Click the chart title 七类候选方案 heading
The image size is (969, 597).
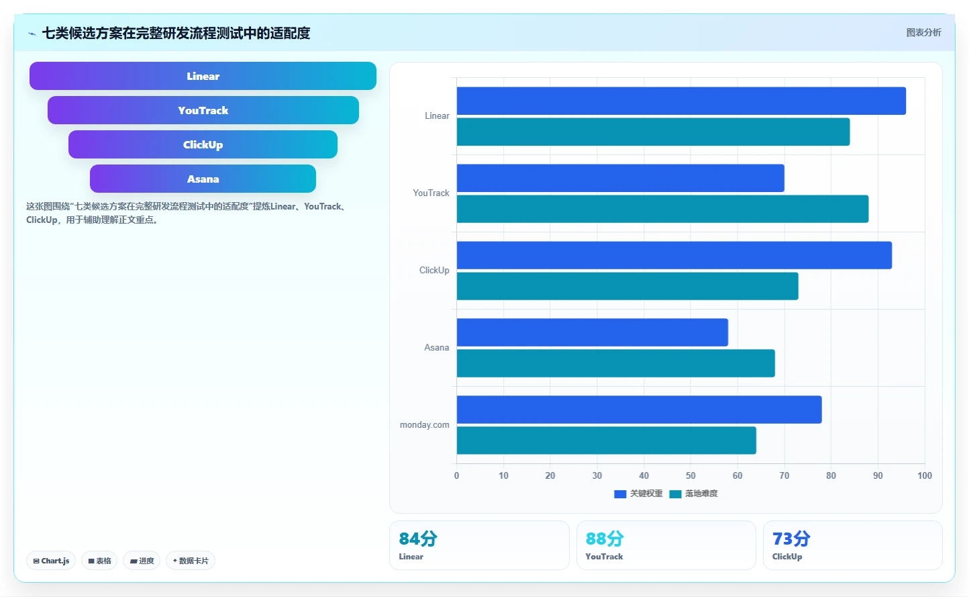click(x=176, y=33)
